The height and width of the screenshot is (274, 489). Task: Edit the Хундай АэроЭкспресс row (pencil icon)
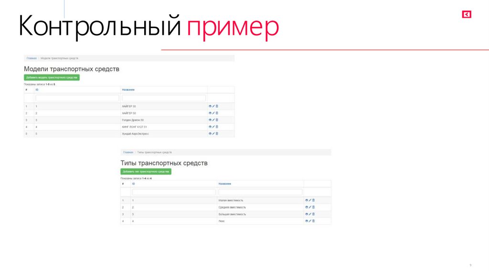coord(213,134)
